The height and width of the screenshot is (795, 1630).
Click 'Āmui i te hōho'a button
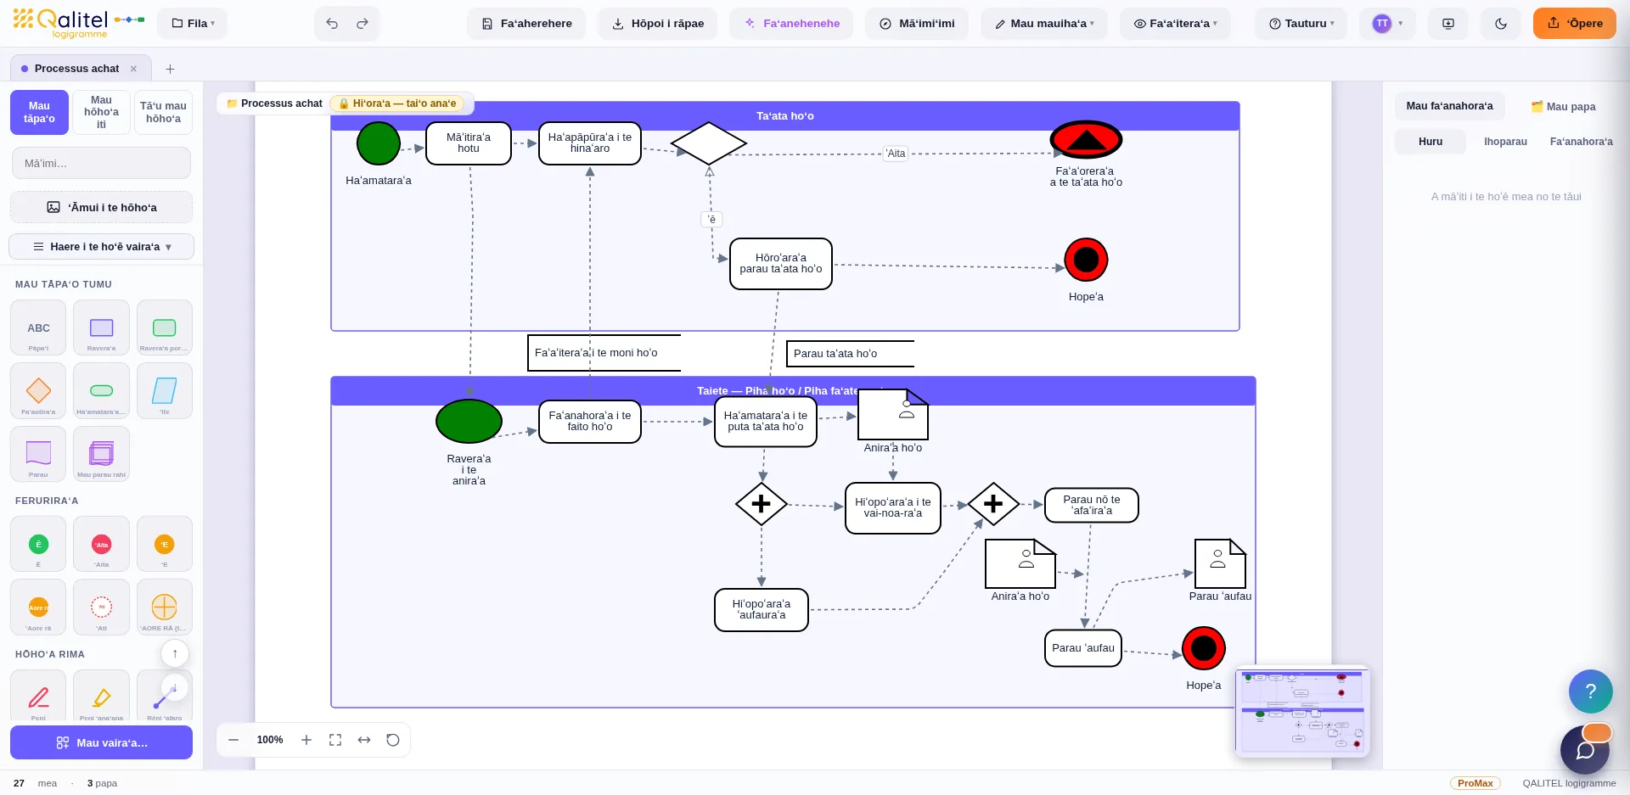101,207
